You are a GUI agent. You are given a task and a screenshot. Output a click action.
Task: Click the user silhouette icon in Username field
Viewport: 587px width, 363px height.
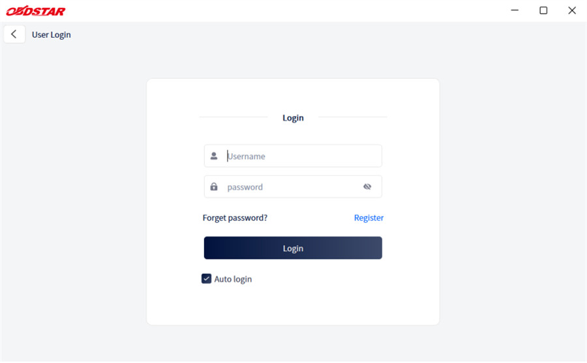(214, 156)
